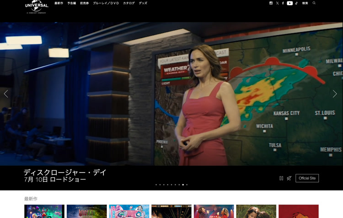This screenshot has width=343, height=218.
Task: Open the pink cartoon poster thumbnail
Action: pyautogui.click(x=129, y=211)
